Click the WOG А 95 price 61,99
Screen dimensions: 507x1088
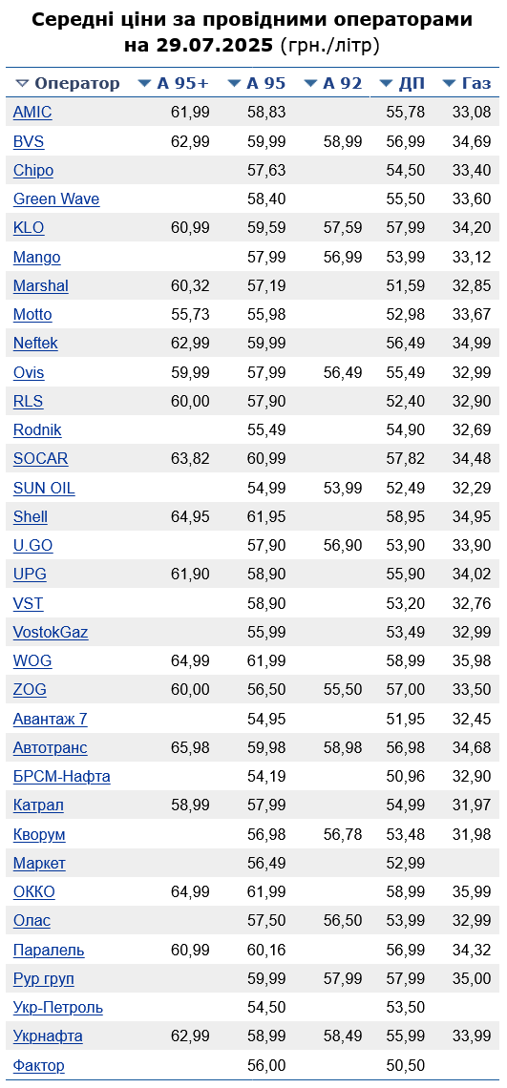coord(266,660)
